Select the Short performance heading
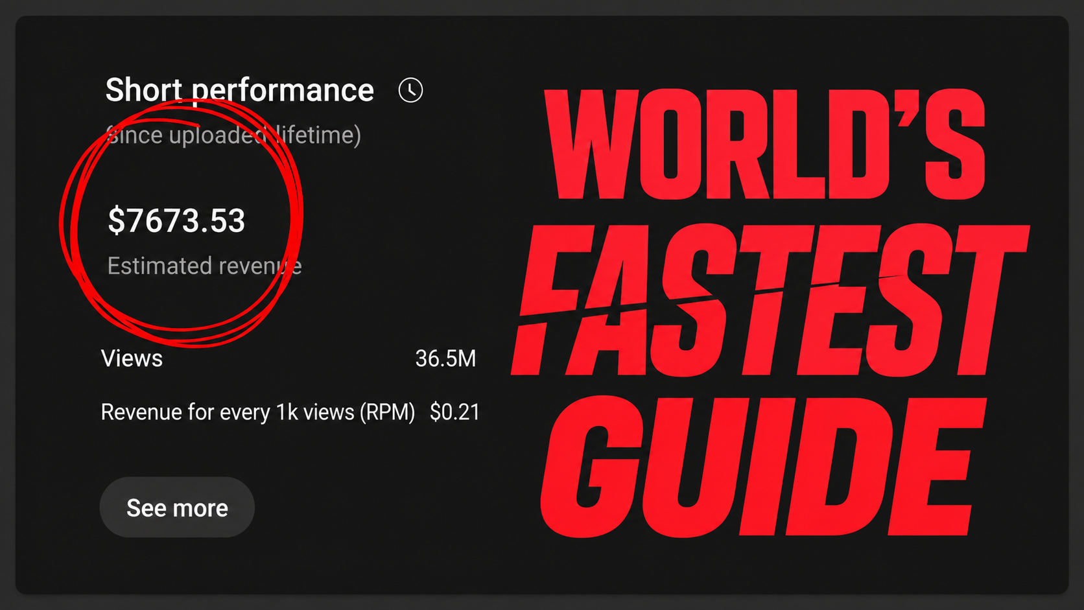The height and width of the screenshot is (610, 1084). [x=240, y=90]
